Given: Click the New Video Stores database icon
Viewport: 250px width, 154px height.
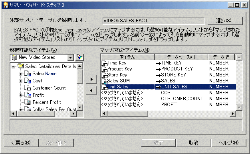Looking at the screenshot, I should (x=14, y=57).
